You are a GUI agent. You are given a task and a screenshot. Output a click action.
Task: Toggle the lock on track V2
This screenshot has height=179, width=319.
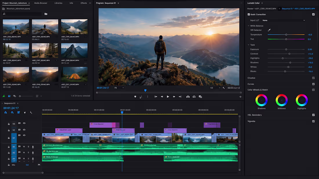pyautogui.click(x=9, y=130)
